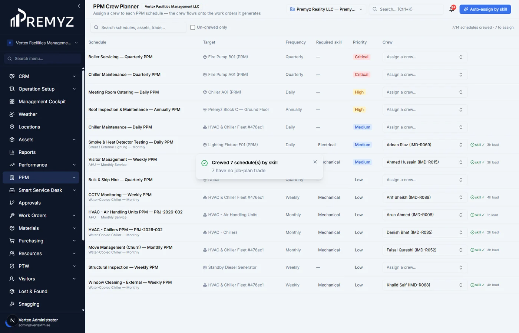
Task: Navigate to Approvals
Action: click(41, 203)
